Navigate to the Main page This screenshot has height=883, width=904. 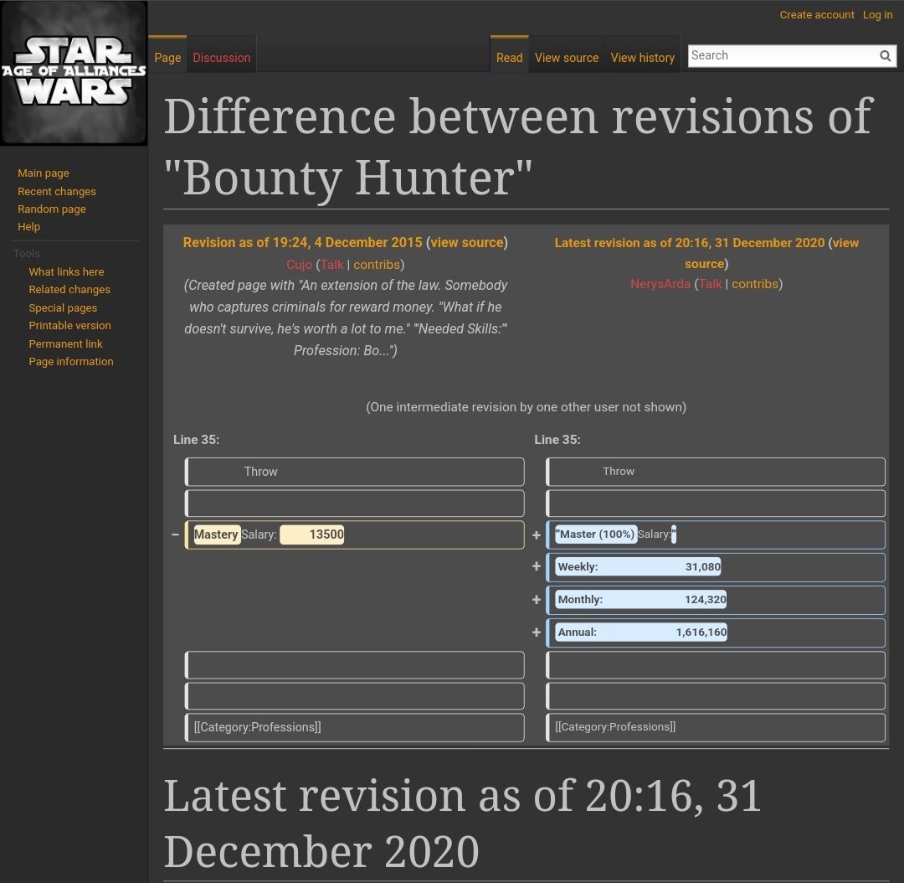(43, 173)
